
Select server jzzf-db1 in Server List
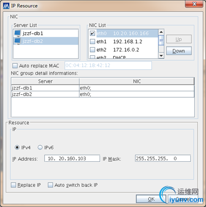[46, 33]
